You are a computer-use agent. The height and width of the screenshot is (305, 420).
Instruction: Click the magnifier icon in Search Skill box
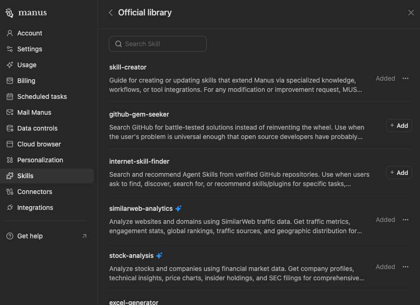point(119,44)
